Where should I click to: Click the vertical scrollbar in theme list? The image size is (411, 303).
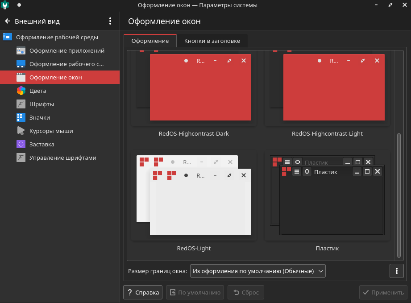coord(399,192)
